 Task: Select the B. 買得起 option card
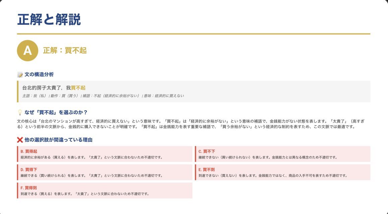[105, 154]
